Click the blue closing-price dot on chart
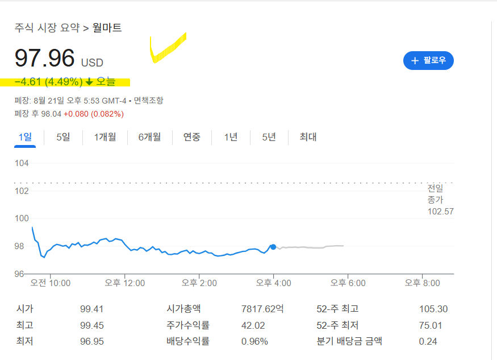This screenshot has height=360, width=497. coord(273,247)
